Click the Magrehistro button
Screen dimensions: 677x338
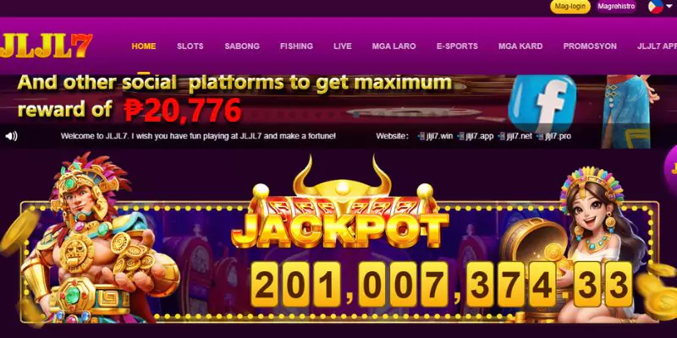[616, 7]
